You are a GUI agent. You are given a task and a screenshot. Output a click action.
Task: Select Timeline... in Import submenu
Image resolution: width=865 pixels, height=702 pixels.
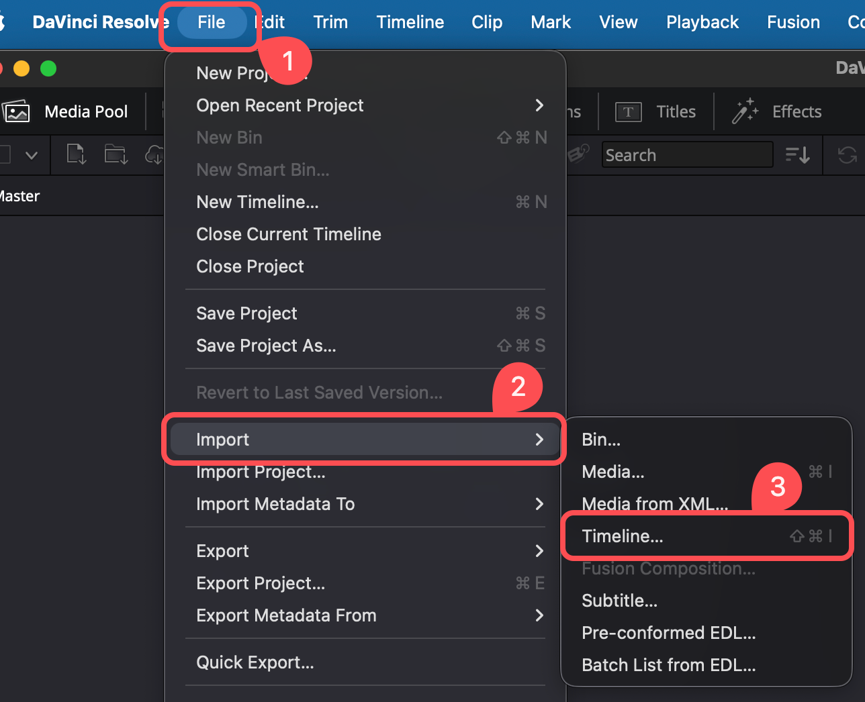coord(707,536)
